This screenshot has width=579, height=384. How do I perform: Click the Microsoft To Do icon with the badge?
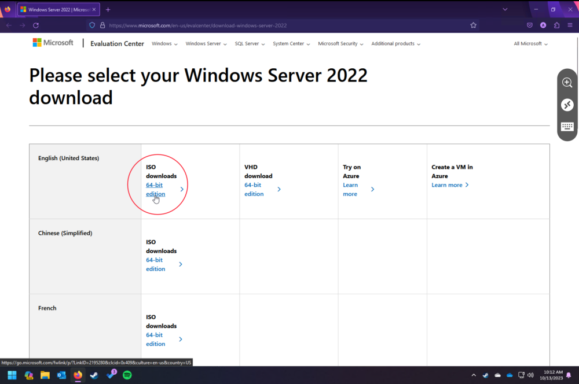pos(111,375)
